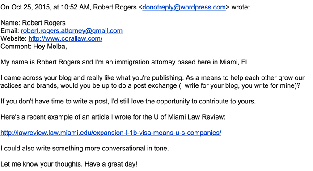Click the 'post exchange' sentence line

coord(150,85)
